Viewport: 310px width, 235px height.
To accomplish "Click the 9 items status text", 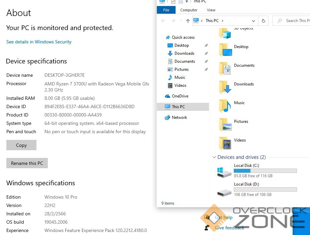I will coord(168,203).
